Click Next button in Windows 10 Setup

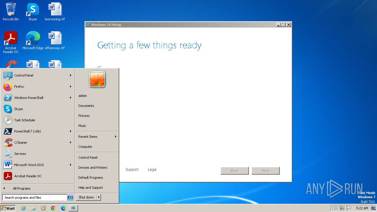tap(266, 171)
